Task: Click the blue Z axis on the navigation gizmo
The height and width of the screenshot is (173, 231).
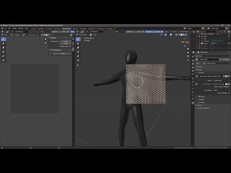Action: tap(185, 38)
